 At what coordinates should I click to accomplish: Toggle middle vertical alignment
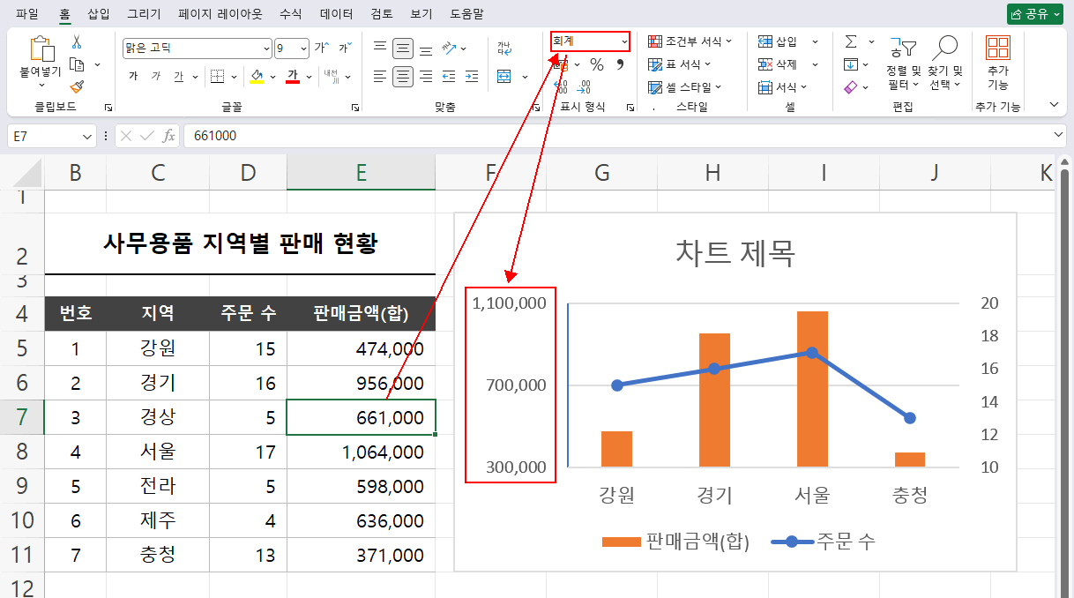(x=403, y=48)
